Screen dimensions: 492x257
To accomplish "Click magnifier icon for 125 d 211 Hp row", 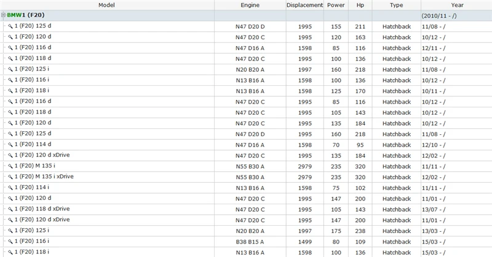I will pyautogui.click(x=10, y=26).
